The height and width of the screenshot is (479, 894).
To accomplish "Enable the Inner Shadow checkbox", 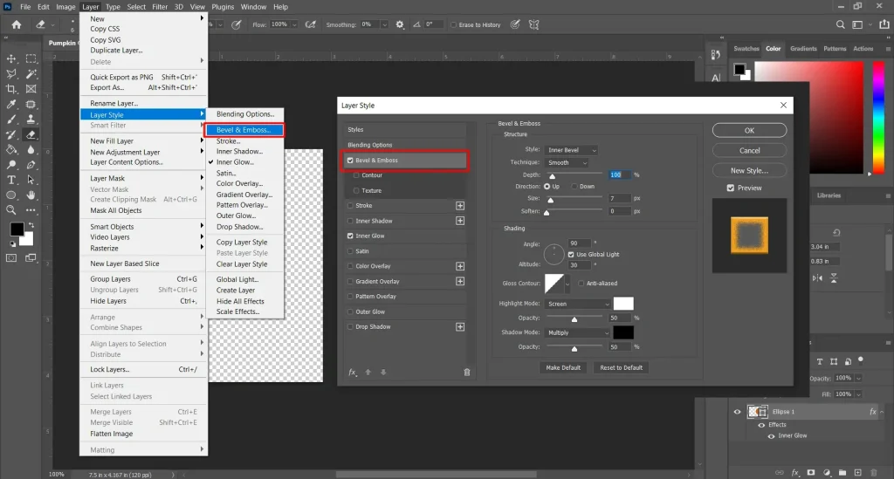I will 350,221.
